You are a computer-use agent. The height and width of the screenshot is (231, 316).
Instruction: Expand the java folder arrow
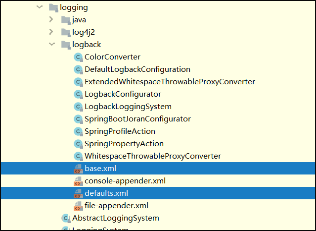click(51, 19)
